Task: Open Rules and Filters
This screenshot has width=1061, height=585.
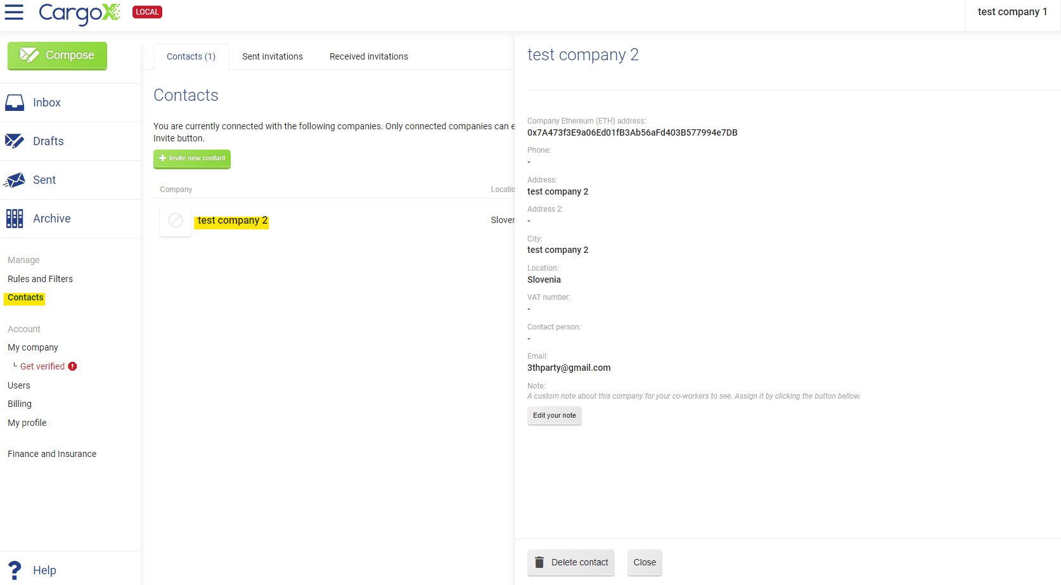Action: pos(40,279)
